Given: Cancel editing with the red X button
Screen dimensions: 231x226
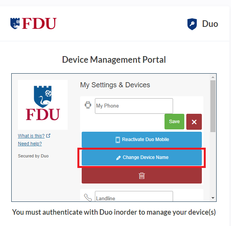Looking at the screenshot, I should pyautogui.click(x=194, y=122).
